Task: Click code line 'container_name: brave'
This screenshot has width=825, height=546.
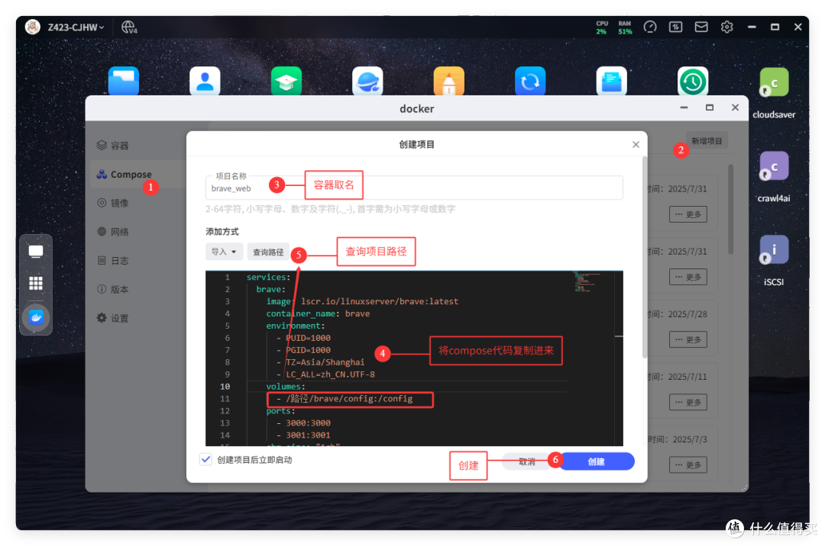Action: [x=318, y=313]
